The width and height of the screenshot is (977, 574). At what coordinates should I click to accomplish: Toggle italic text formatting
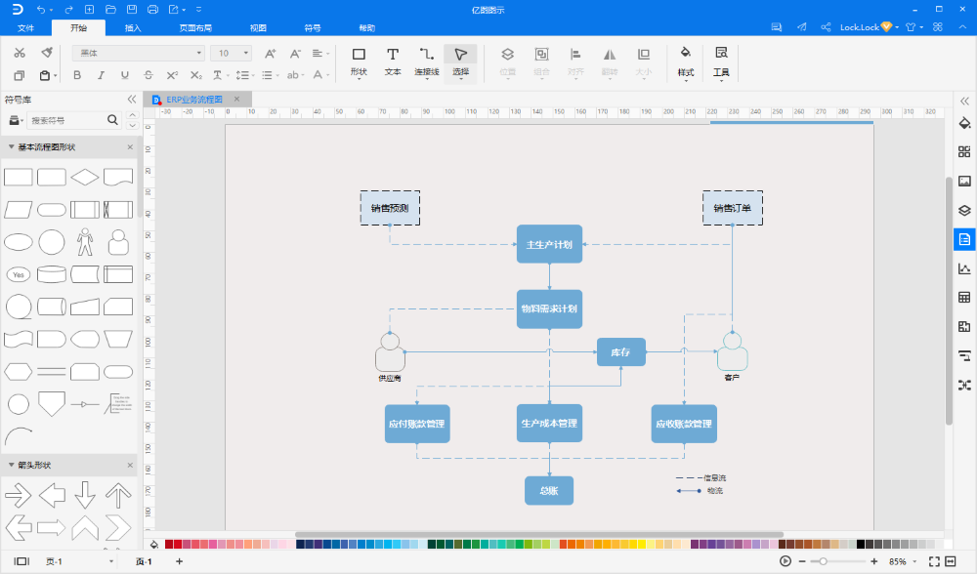[101, 75]
